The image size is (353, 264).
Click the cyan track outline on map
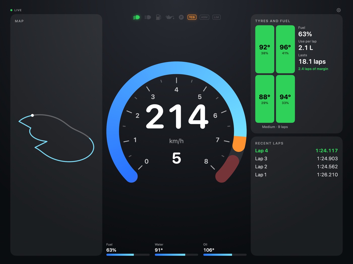[x=56, y=138]
